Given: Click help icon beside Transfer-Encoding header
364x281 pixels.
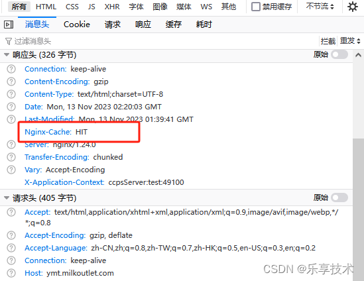Looking at the screenshot, I should coord(11,157).
